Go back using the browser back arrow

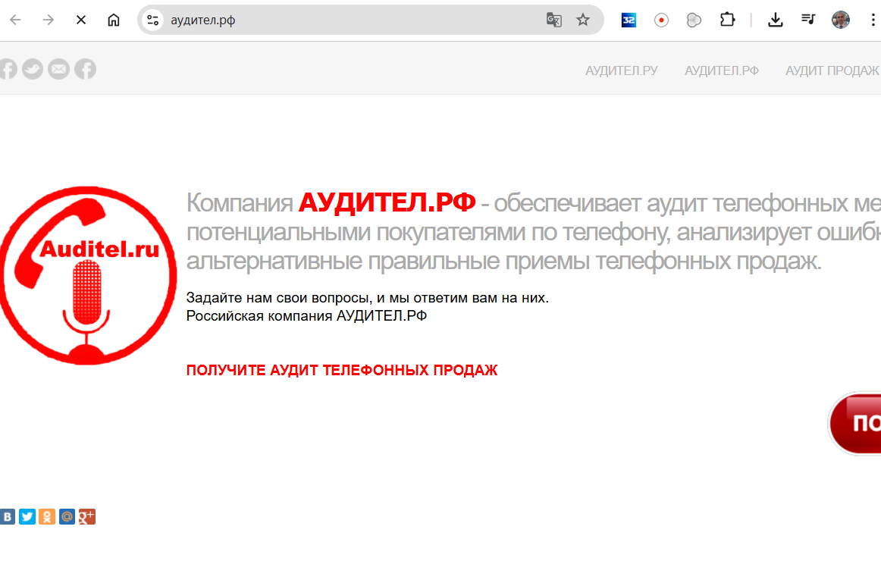click(x=16, y=20)
